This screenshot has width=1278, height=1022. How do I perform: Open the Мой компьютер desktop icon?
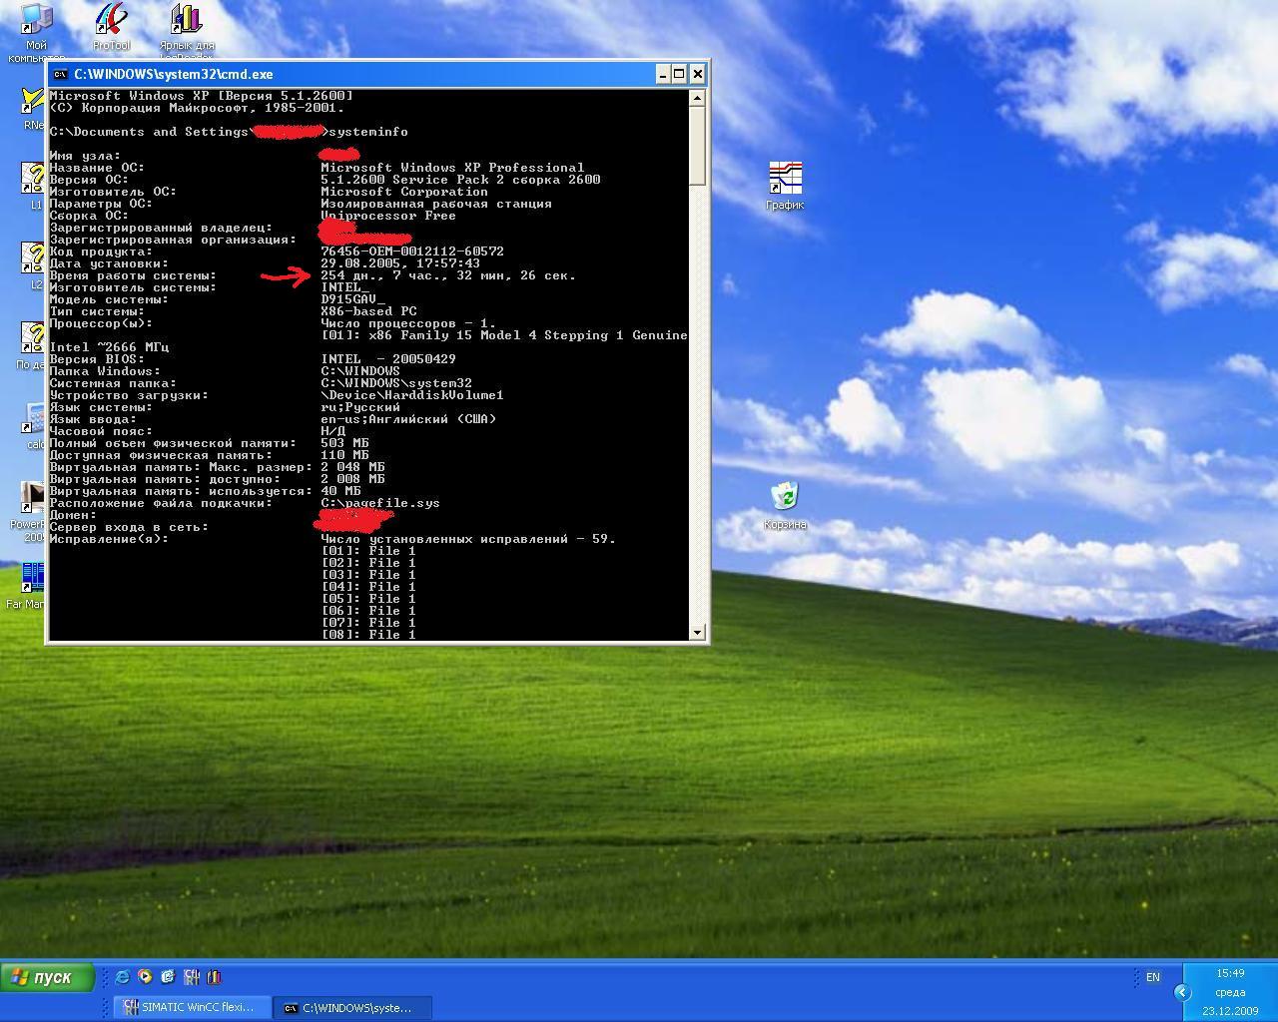(36, 20)
